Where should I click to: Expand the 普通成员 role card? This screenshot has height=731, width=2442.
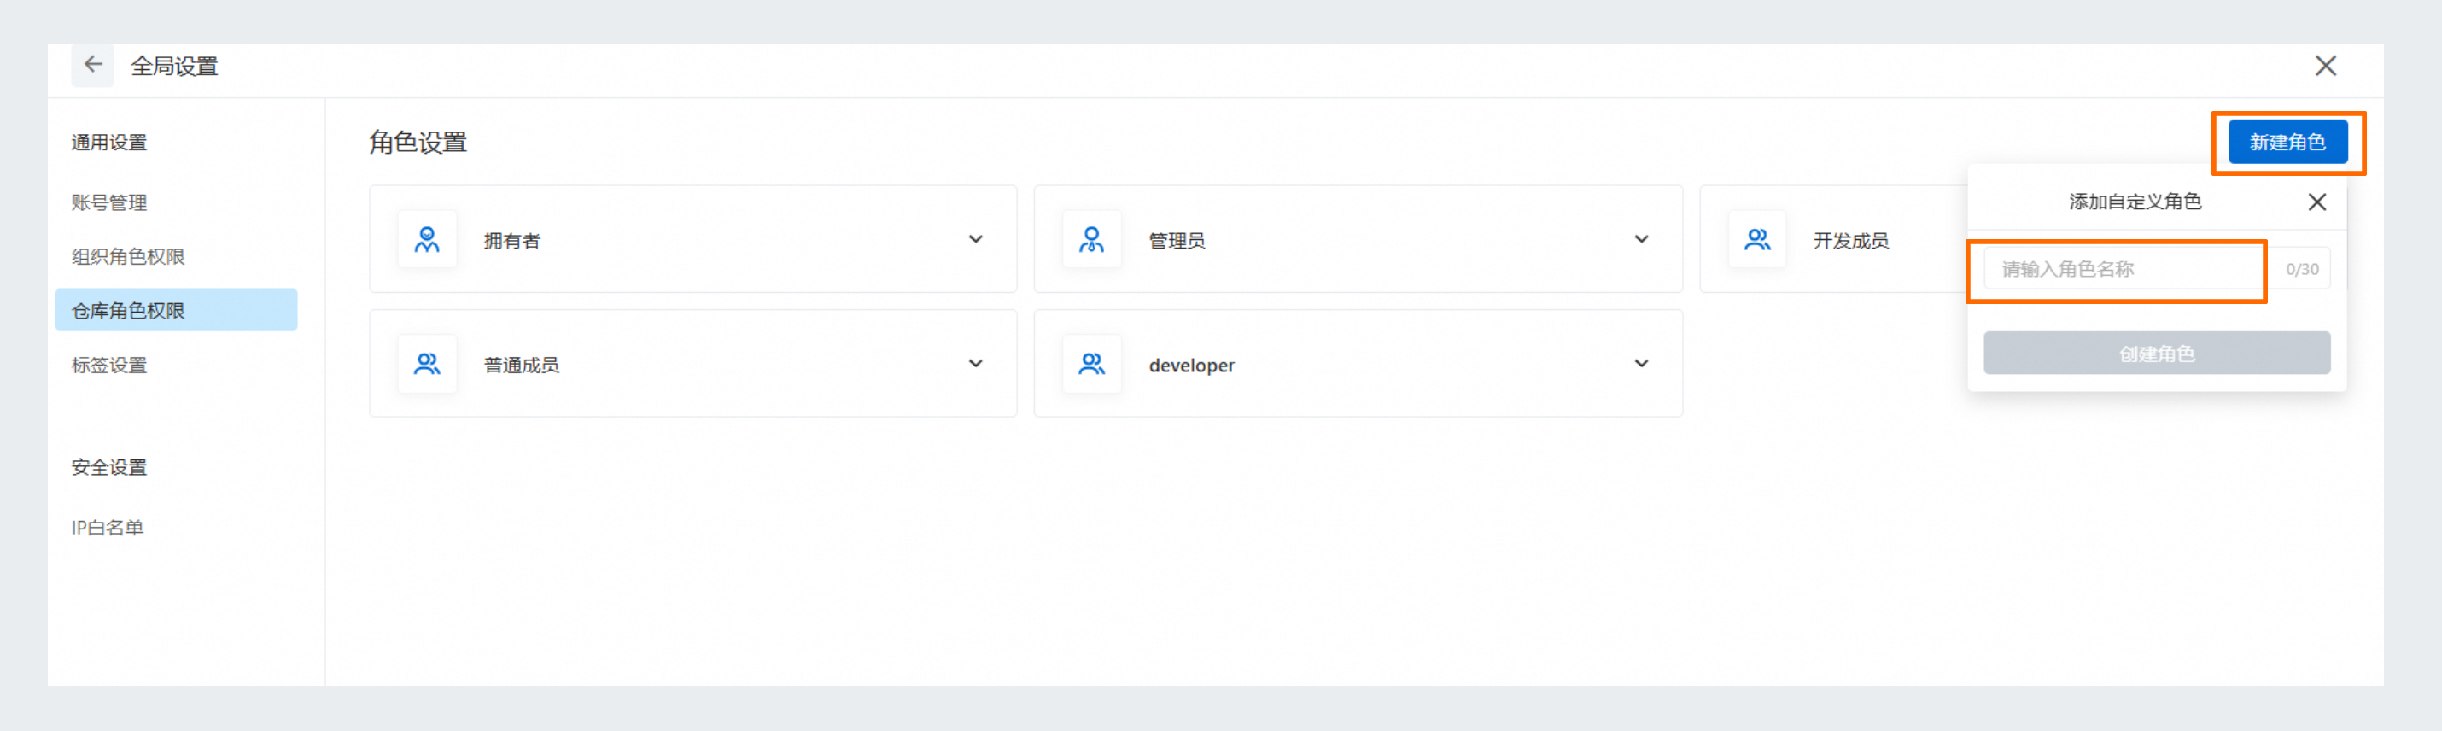(x=975, y=364)
